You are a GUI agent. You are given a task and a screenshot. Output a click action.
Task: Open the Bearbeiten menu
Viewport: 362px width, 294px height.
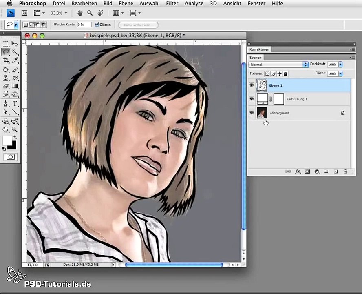point(84,3)
